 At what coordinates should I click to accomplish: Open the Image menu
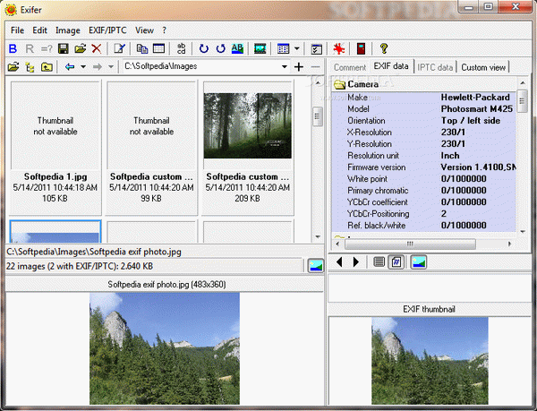click(68, 30)
